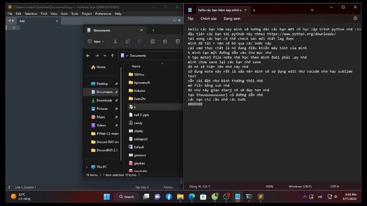Select Downloads in File Explorer navigation pane
The height and width of the screenshot is (206, 367).
104,100
